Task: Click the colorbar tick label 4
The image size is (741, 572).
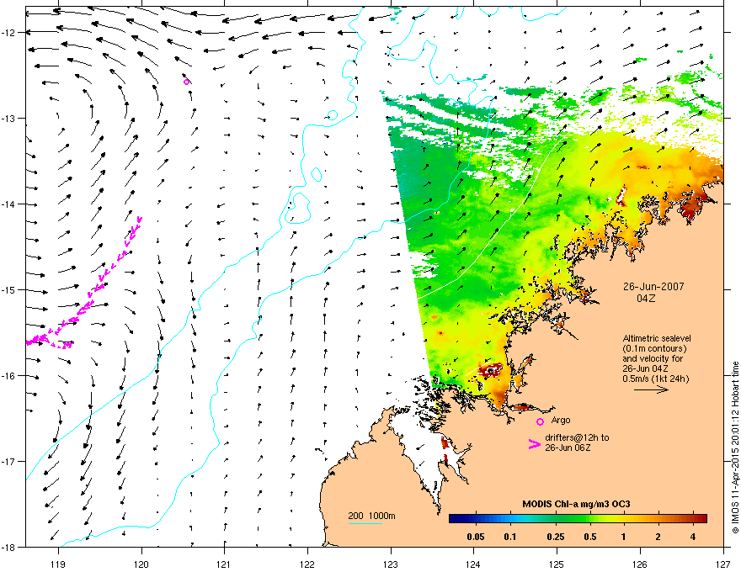Action: tap(693, 537)
